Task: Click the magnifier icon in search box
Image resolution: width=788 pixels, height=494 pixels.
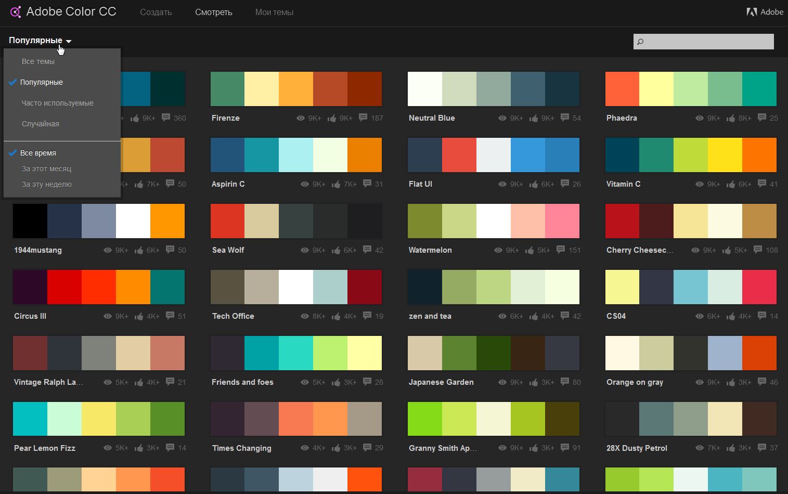Action: click(640, 42)
